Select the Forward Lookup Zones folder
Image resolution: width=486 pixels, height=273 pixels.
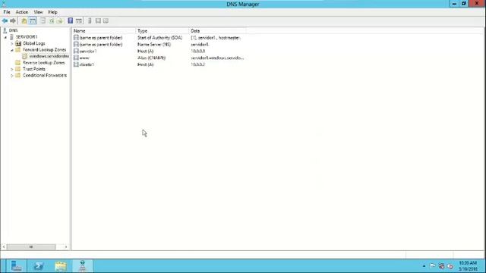(x=44, y=49)
